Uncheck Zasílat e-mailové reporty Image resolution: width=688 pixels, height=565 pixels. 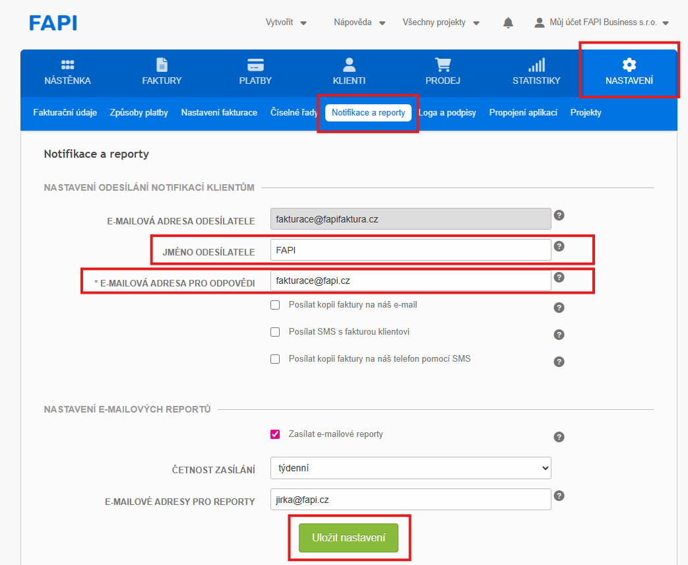pos(275,434)
